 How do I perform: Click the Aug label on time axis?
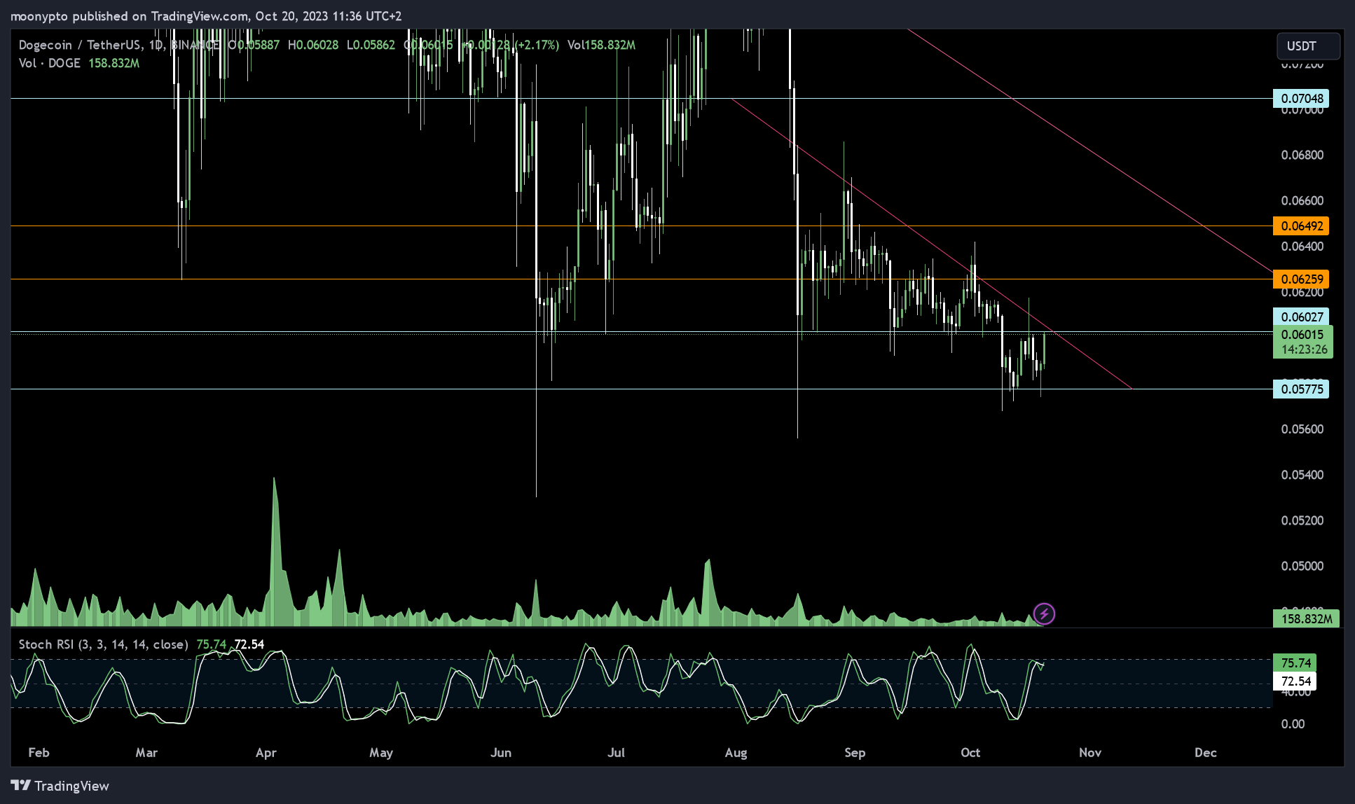[x=736, y=752]
